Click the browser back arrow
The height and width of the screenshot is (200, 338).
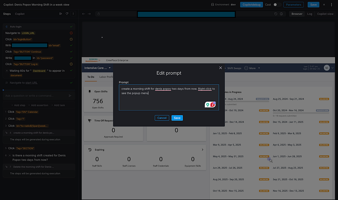[84, 14]
